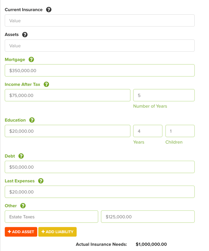The image size is (209, 251).
Task: Focus the Education Years field
Action: click(x=148, y=131)
